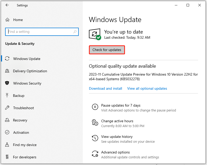
Task: Click the pause updates icon
Action: click(95, 107)
